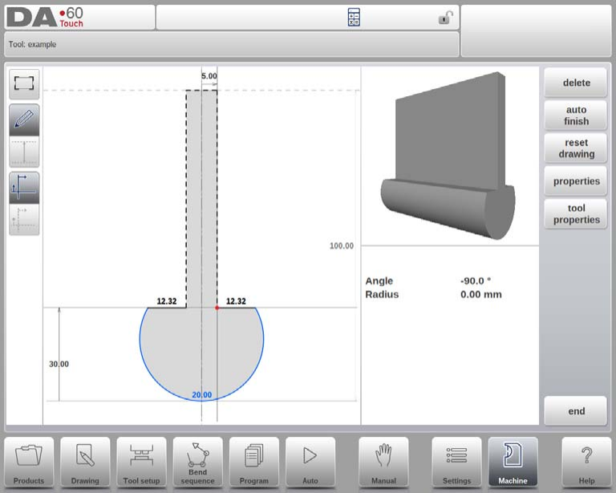Open the calculator icon in top bar
The image size is (616, 493).
pos(354,18)
